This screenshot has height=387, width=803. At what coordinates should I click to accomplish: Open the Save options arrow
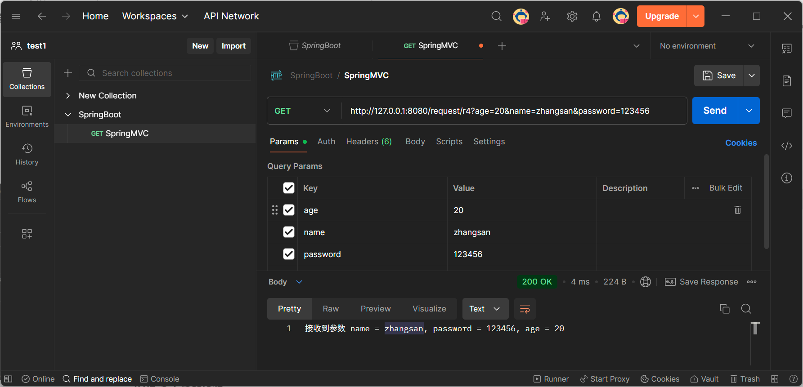click(x=752, y=76)
